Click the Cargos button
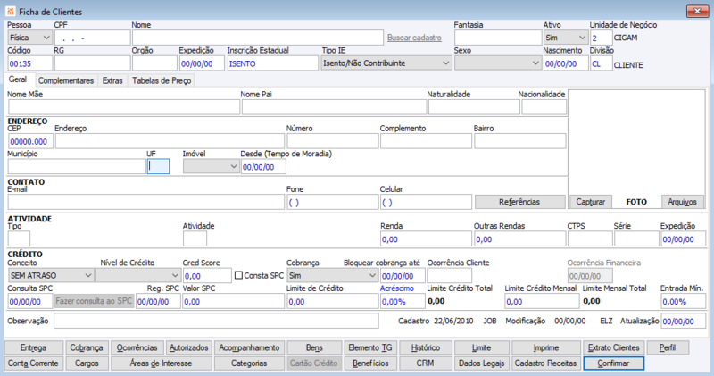 (87, 363)
